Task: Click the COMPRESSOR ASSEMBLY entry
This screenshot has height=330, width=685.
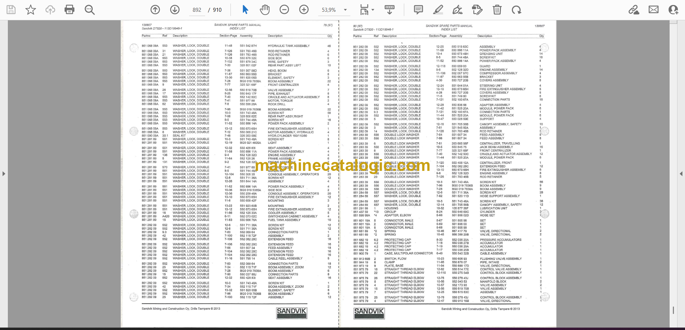Action: [498, 73]
